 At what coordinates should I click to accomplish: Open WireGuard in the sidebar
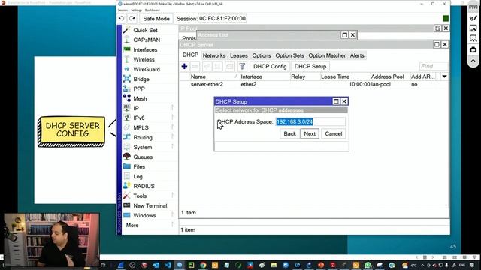point(147,70)
